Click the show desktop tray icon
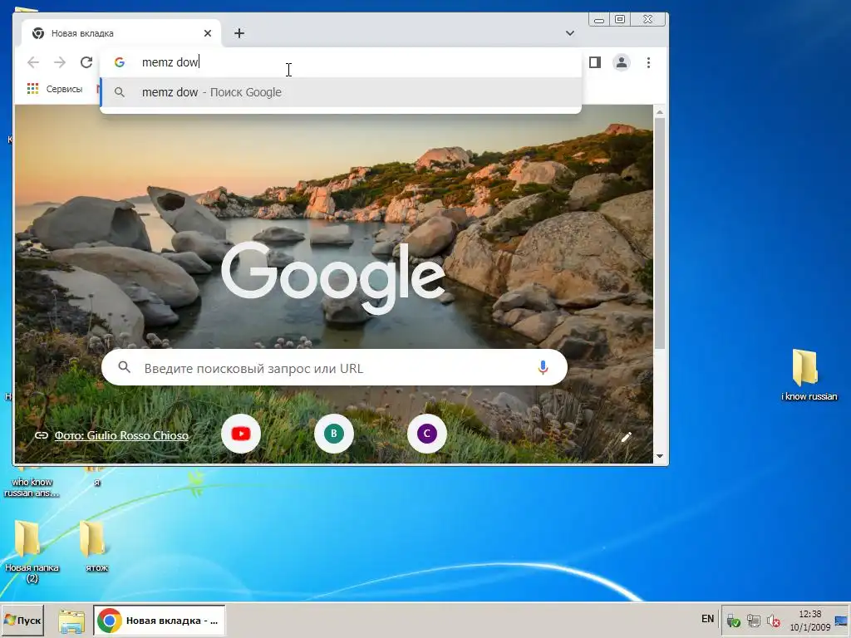This screenshot has width=851, height=638. pos(842,621)
